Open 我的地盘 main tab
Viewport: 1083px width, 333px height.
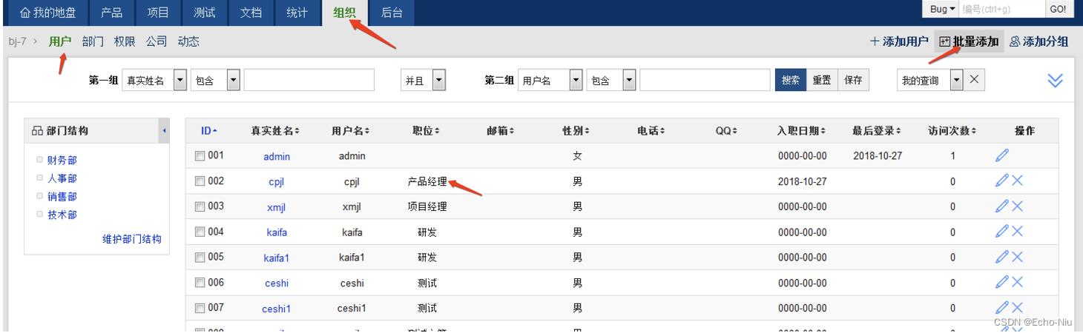47,13
